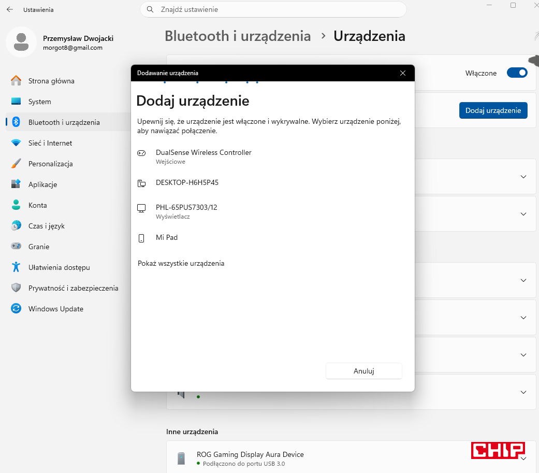Click the Anuluj button
The height and width of the screenshot is (473, 539).
point(363,371)
